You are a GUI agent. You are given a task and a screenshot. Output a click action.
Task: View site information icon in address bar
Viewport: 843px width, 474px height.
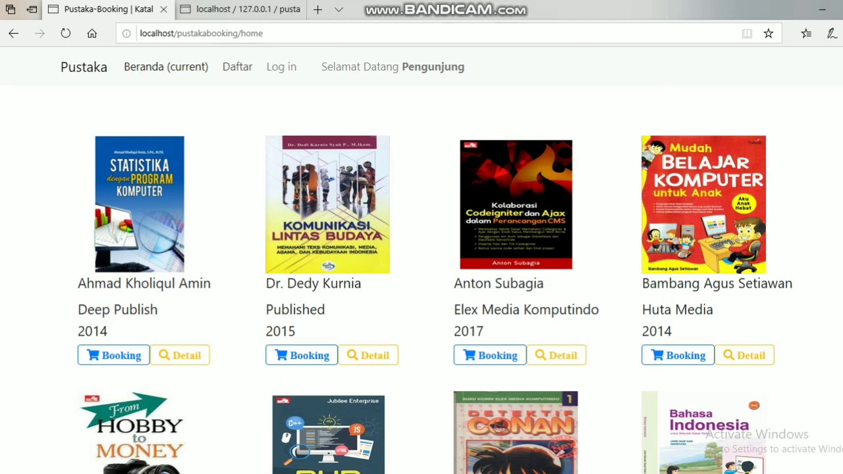click(126, 33)
